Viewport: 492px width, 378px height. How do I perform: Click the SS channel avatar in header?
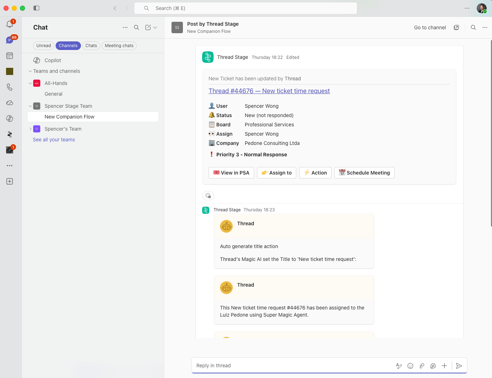click(x=177, y=27)
